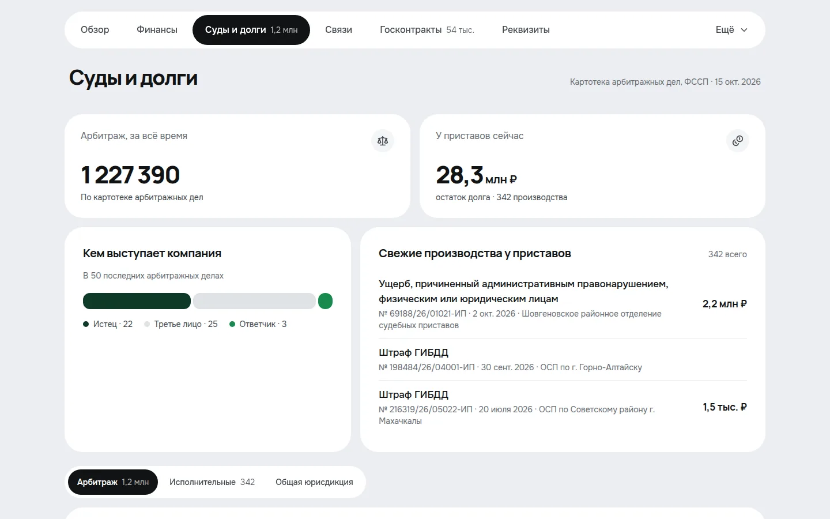830x519 pixels.
Task: Click case number № 216319/26/05022-ИП details line
Action: (x=516, y=415)
